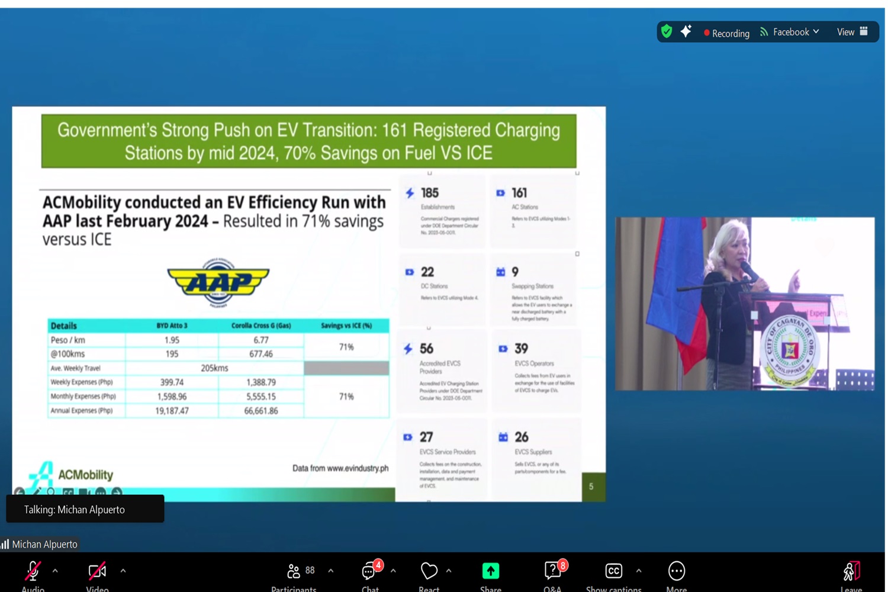
Task: Click the Show captions CC icon
Action: coord(614,571)
